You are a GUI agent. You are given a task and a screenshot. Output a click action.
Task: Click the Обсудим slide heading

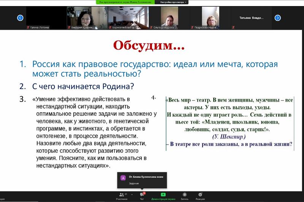pyautogui.click(x=149, y=45)
